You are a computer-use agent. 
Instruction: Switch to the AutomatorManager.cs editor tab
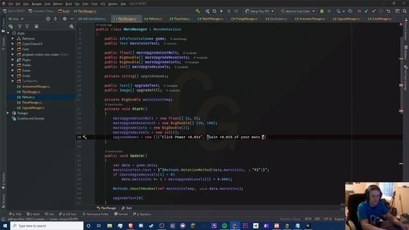310,19
